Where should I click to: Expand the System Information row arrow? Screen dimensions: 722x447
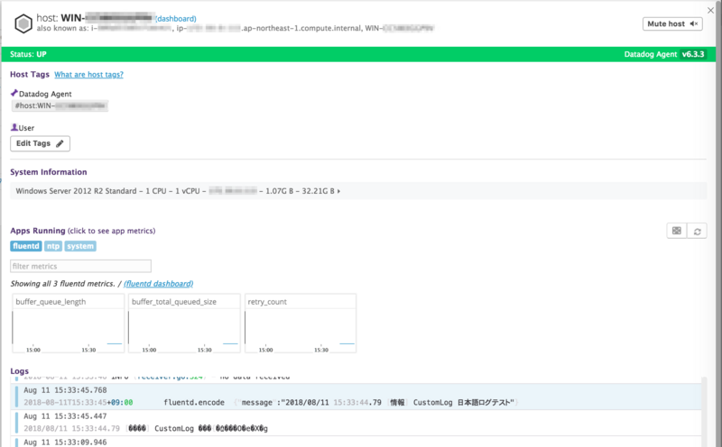pos(339,191)
